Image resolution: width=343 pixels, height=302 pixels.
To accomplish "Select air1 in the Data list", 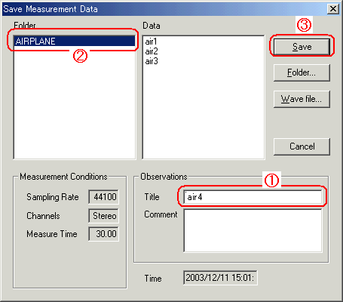I will click(x=151, y=42).
